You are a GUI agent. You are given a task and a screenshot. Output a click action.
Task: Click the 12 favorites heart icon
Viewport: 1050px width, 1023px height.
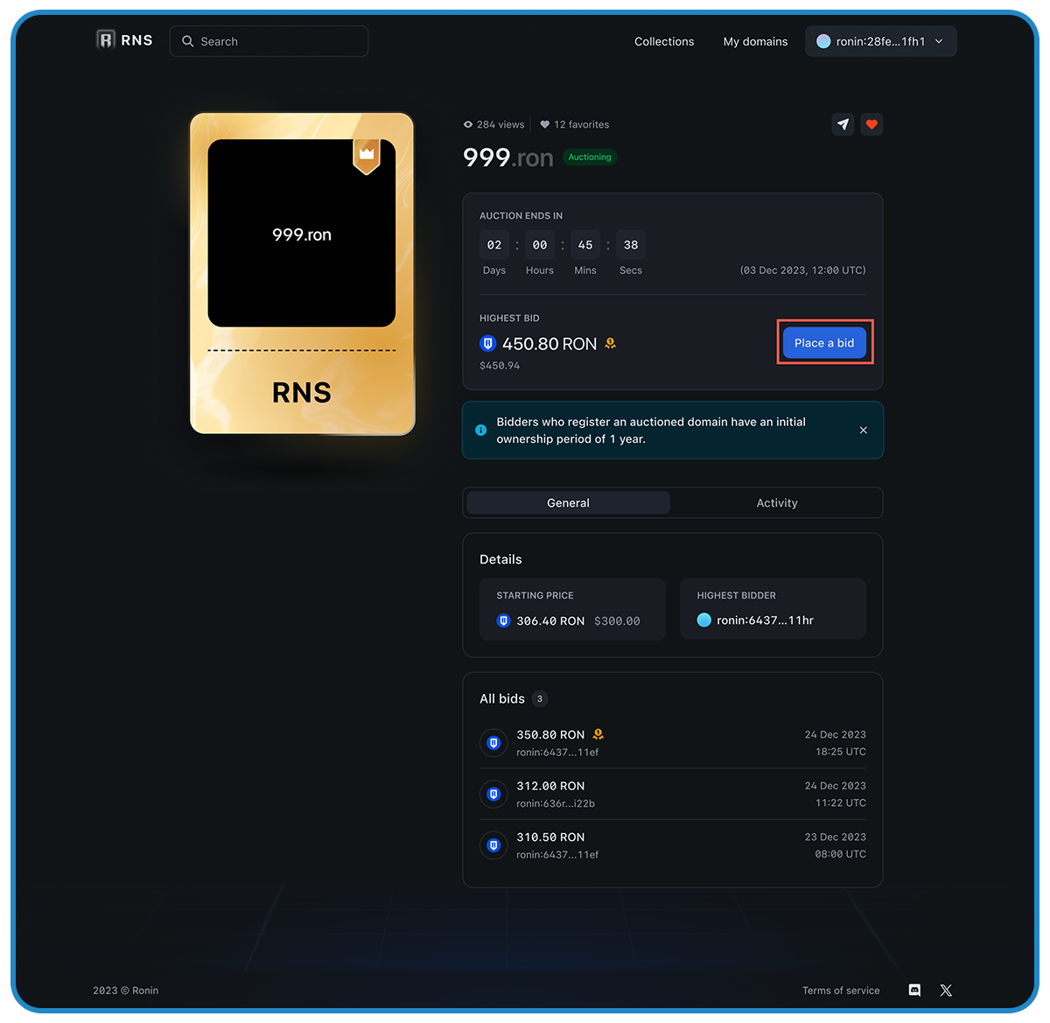click(545, 124)
